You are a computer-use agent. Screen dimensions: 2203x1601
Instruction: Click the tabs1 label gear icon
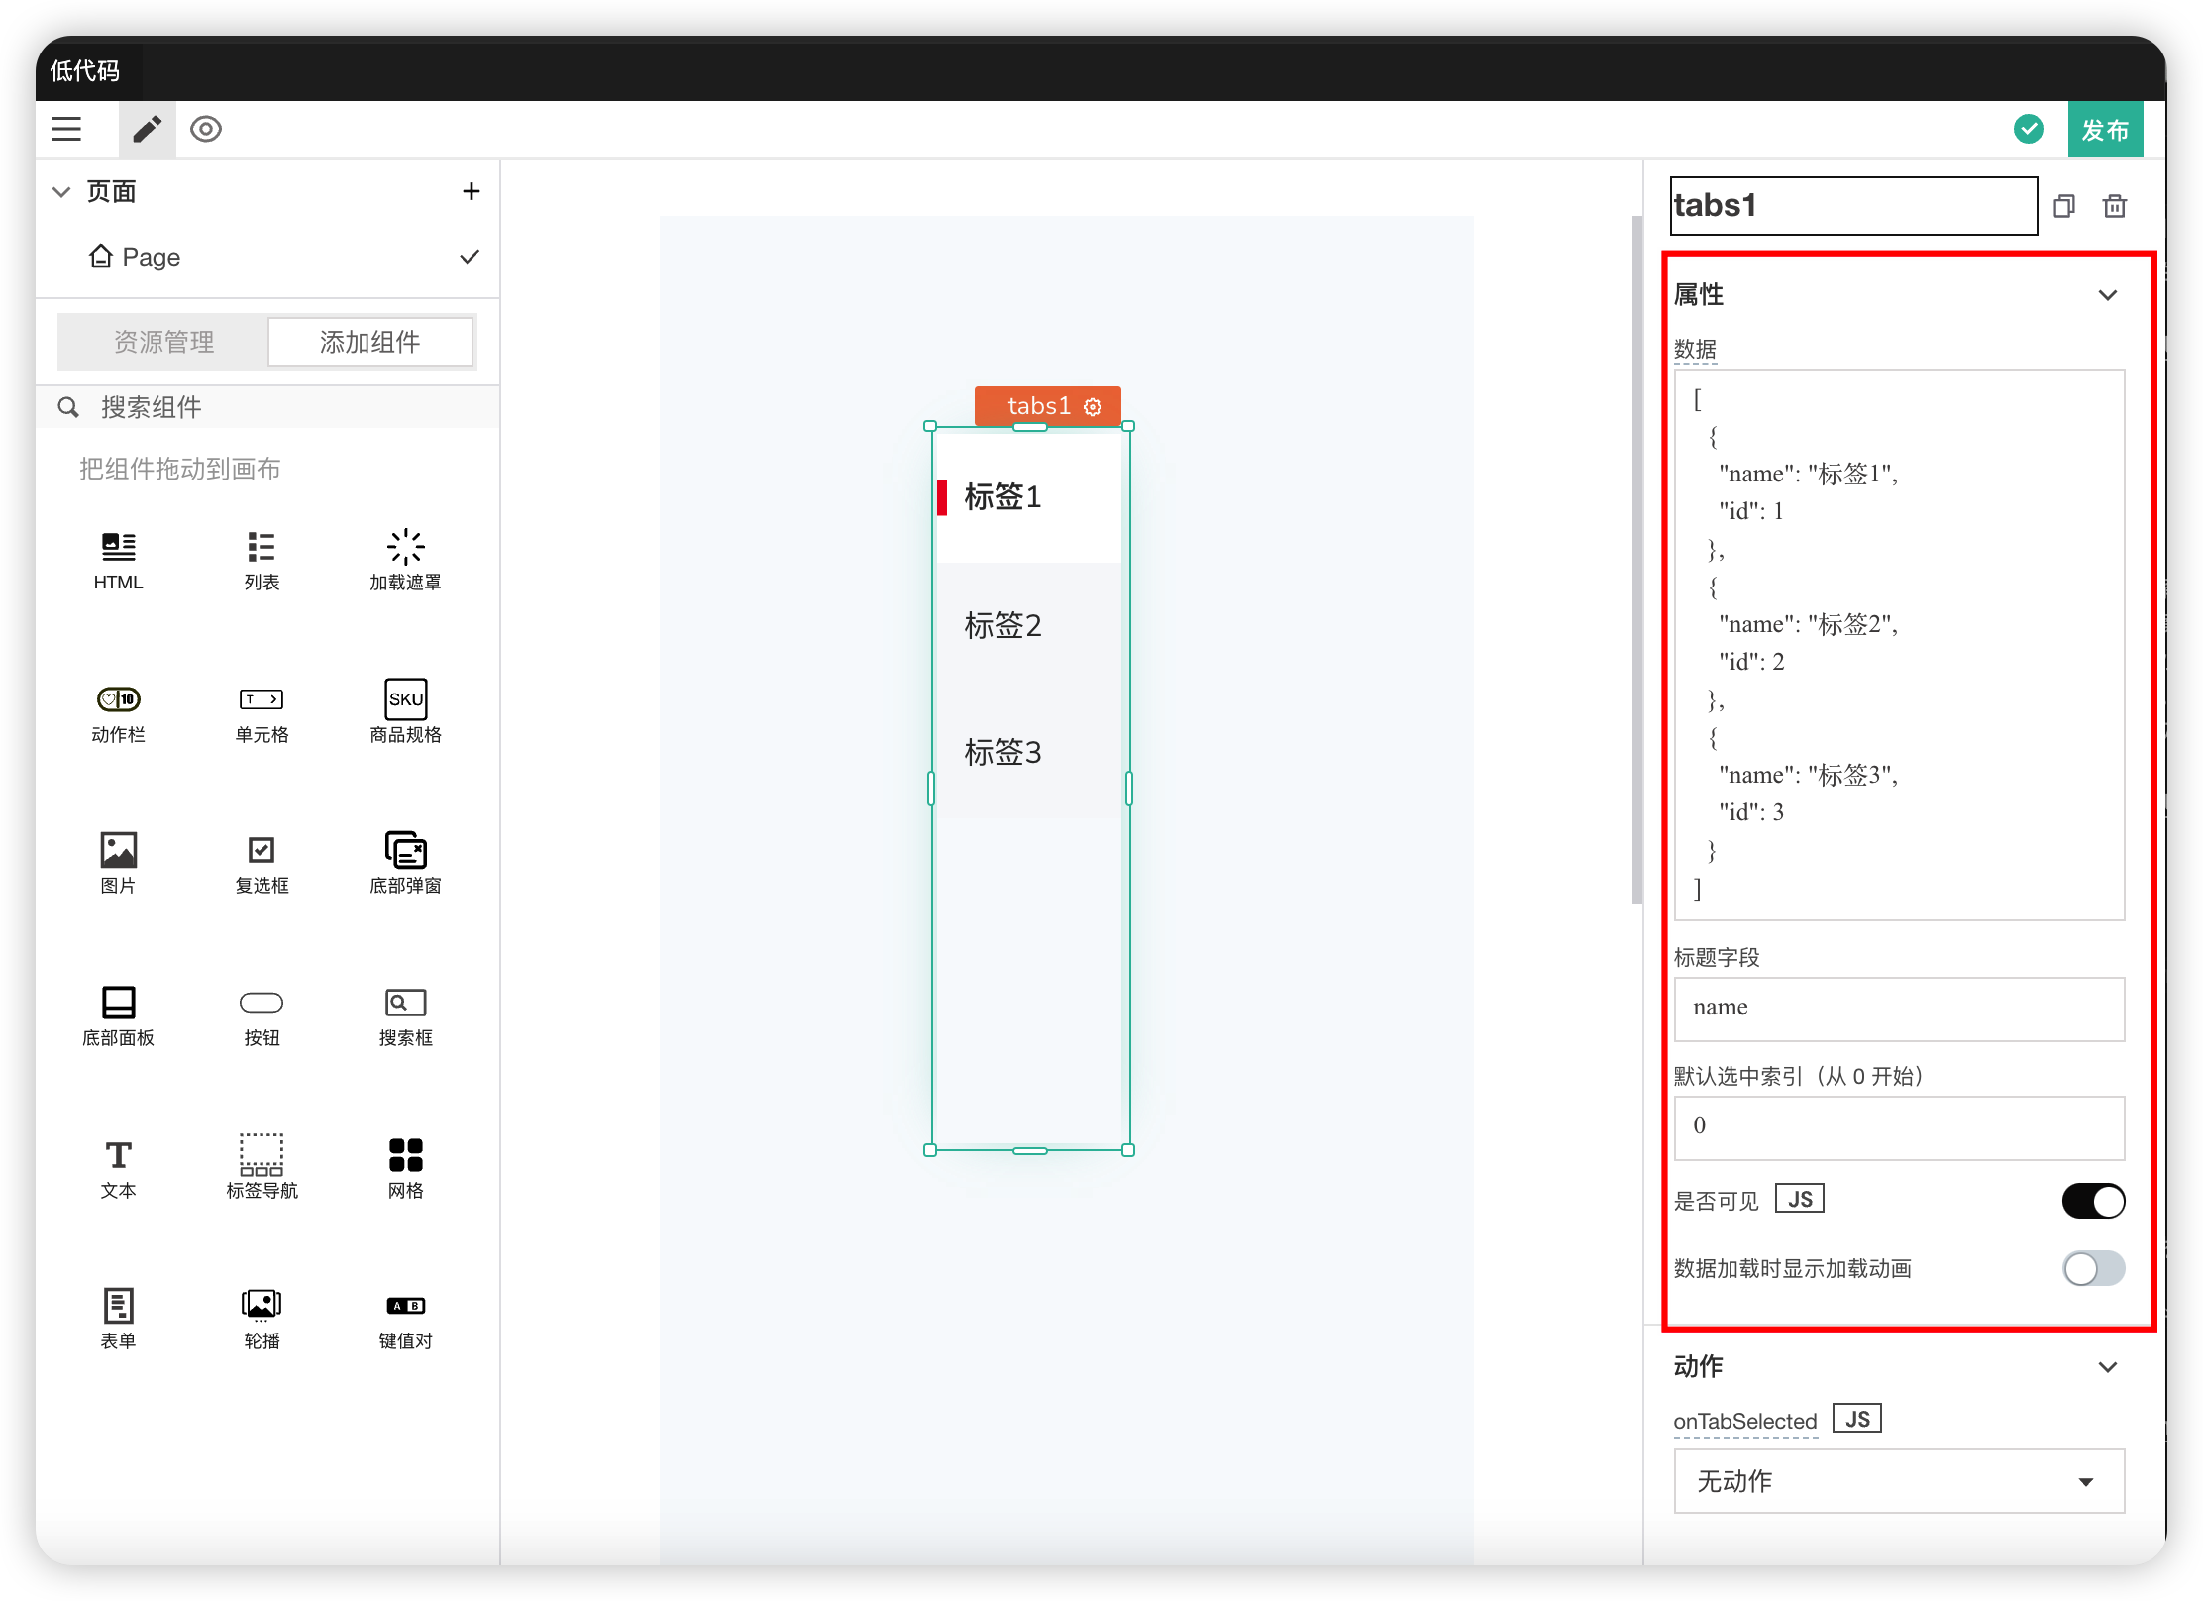(1093, 407)
